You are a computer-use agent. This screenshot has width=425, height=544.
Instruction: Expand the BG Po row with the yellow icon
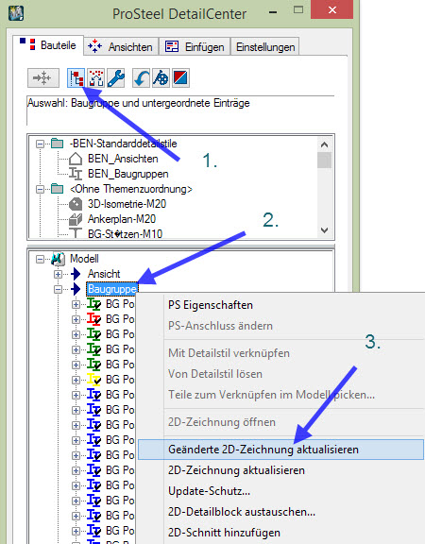click(x=76, y=380)
